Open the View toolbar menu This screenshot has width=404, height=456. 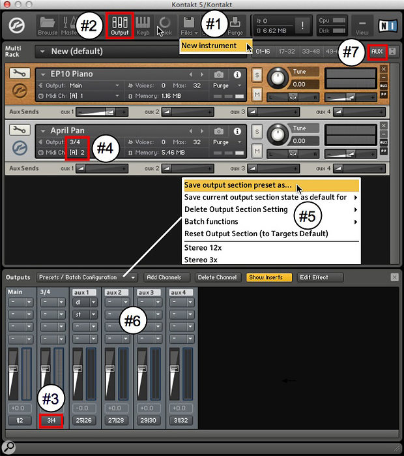click(x=362, y=26)
